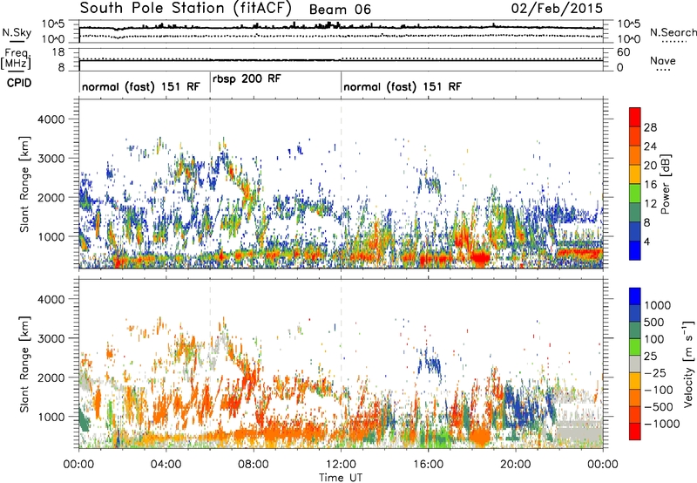Viewport: 697px width, 483px height.
Task: Click the "Time UT" axis title
Action: pos(341,478)
